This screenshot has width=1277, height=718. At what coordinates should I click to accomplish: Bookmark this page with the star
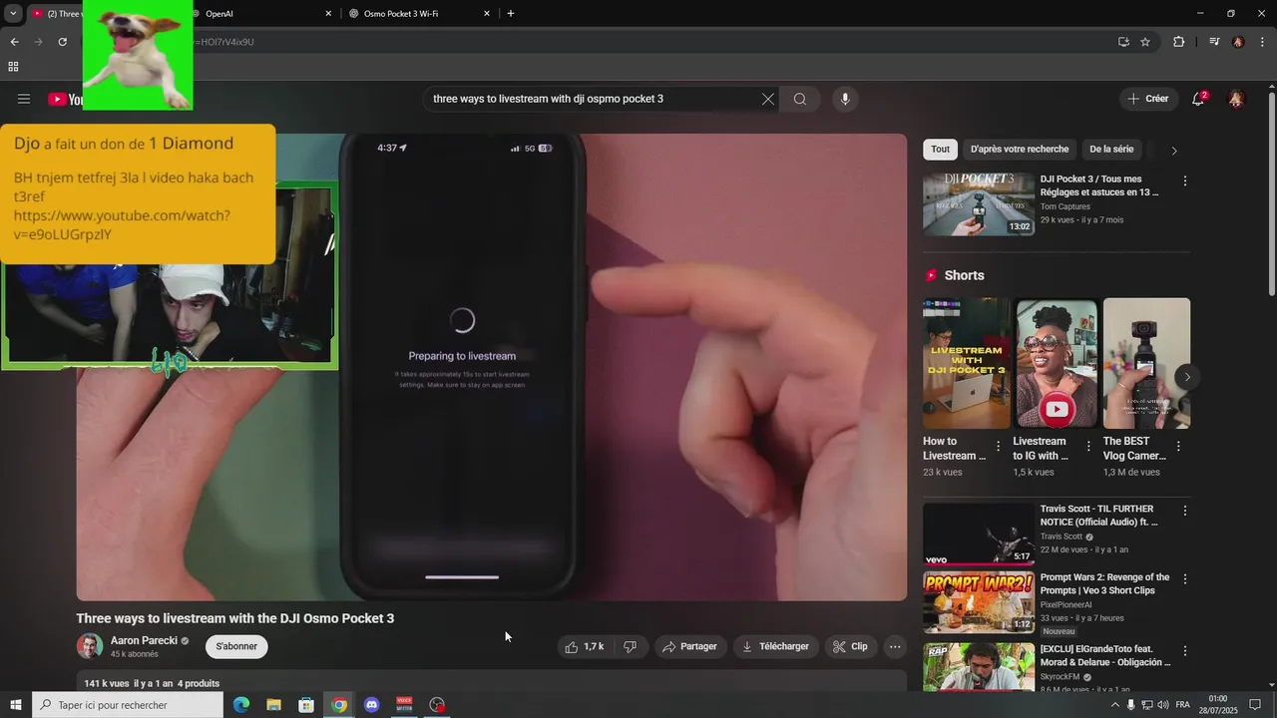pos(1145,42)
